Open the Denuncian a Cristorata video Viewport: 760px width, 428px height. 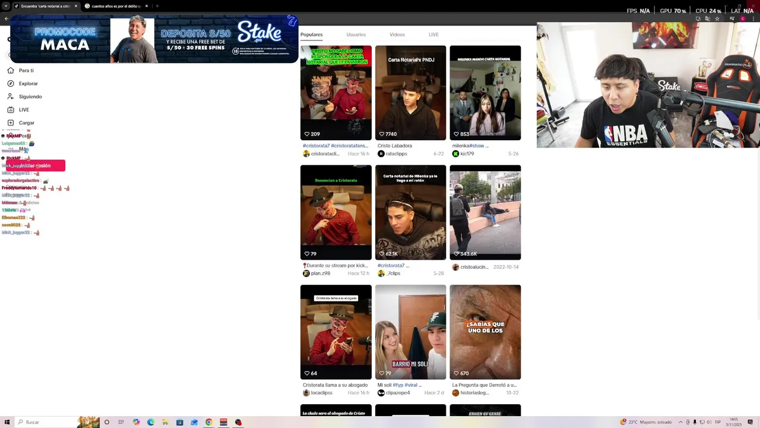click(336, 212)
